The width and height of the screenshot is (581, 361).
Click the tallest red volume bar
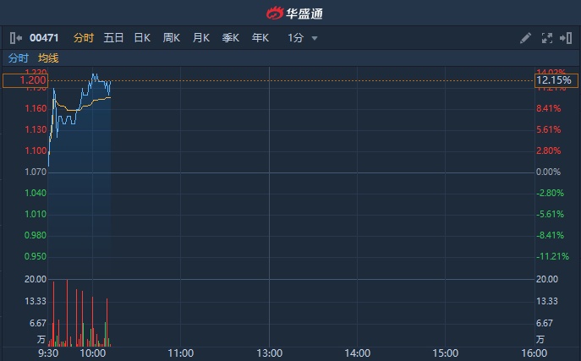click(67, 313)
